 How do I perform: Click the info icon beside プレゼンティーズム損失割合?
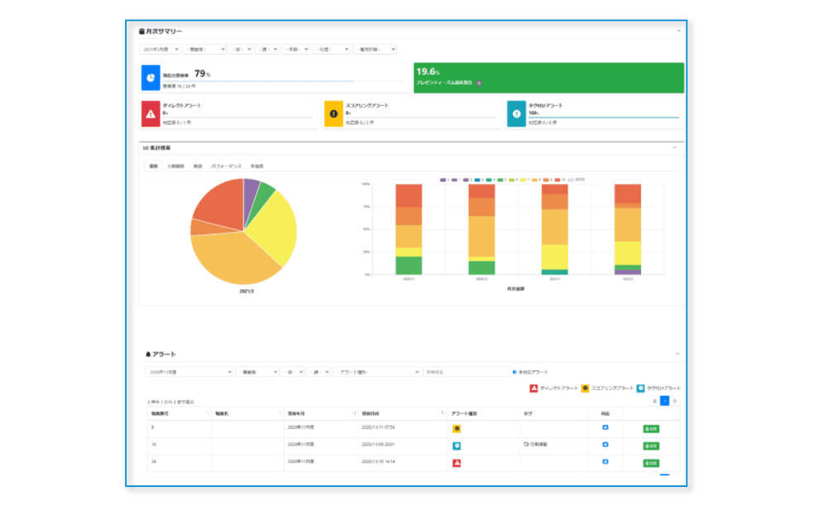coord(479,84)
